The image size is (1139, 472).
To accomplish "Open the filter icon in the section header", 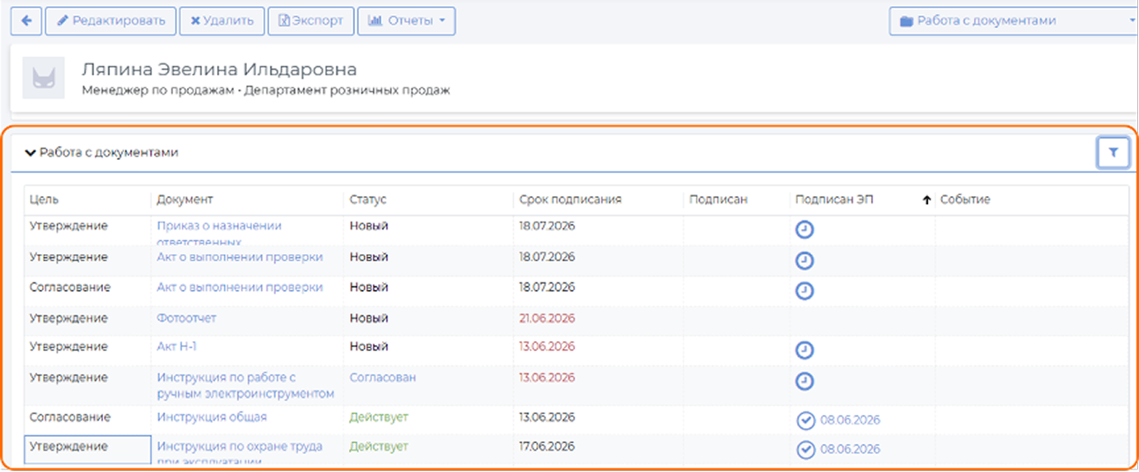I will pos(1113,153).
